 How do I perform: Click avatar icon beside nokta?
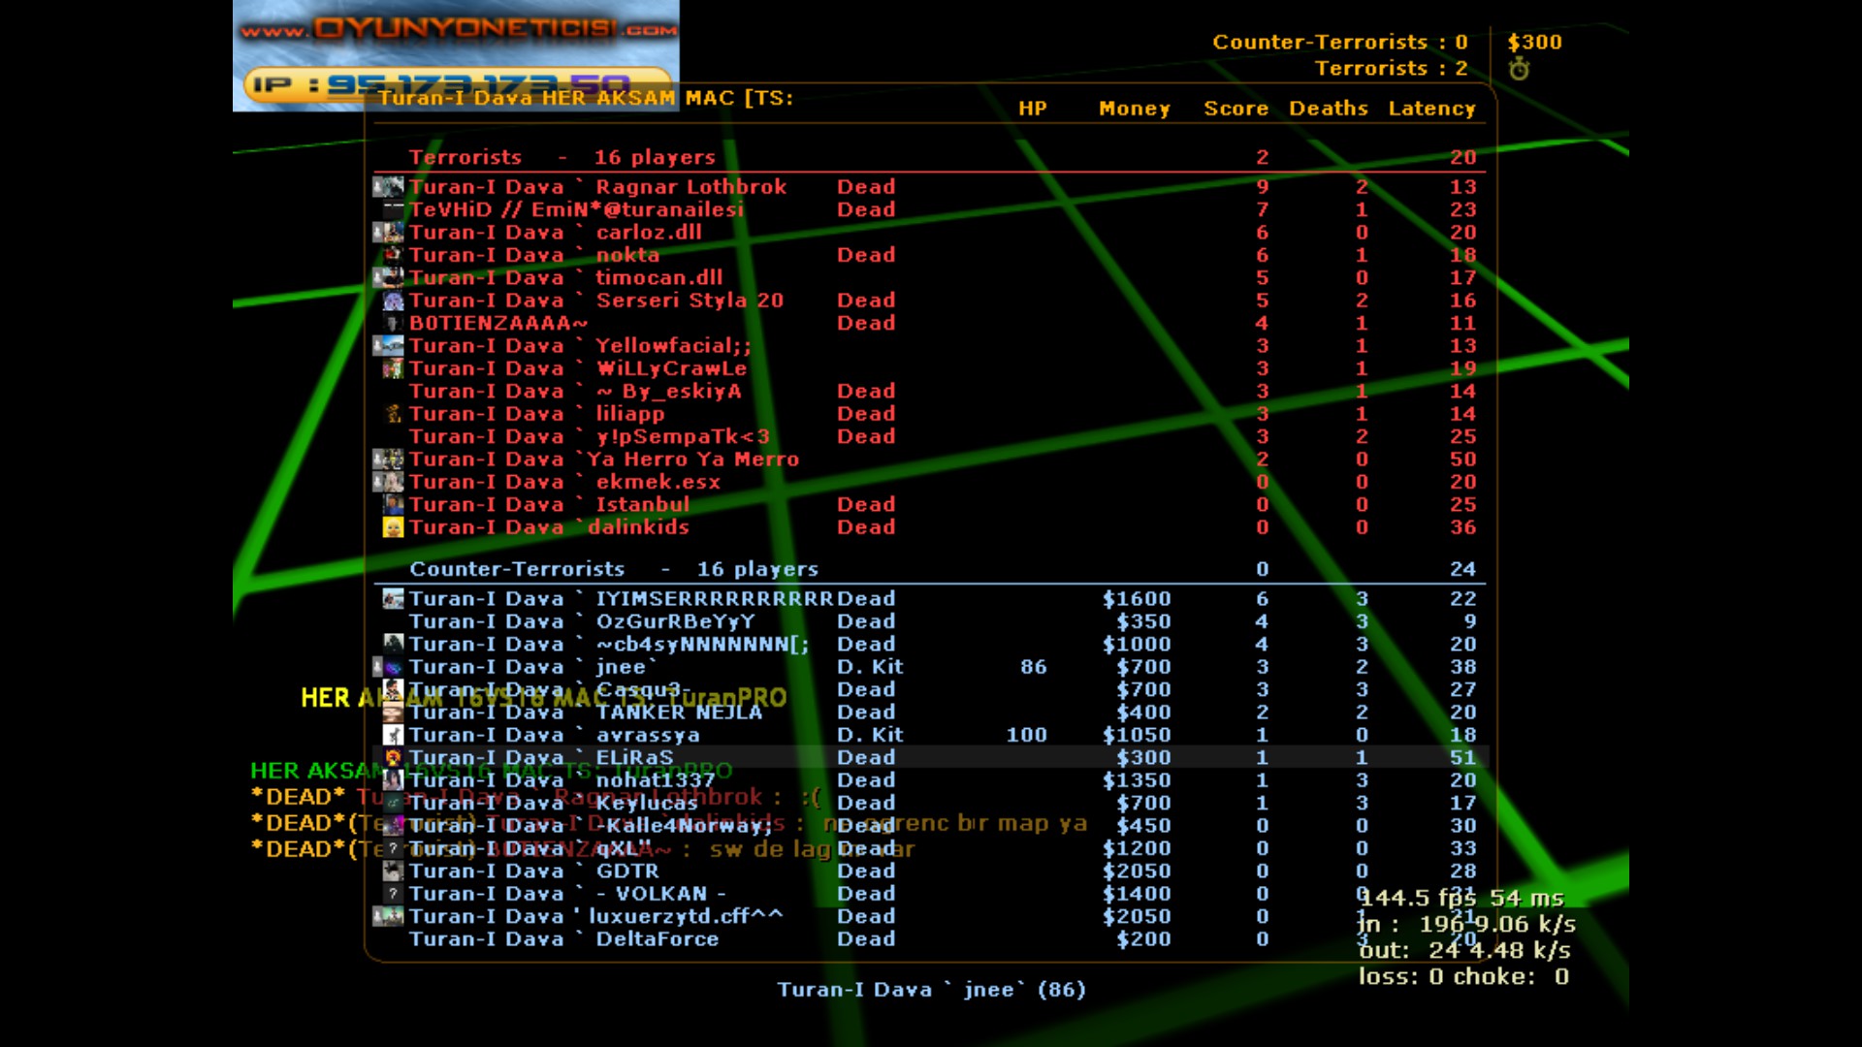pos(393,254)
